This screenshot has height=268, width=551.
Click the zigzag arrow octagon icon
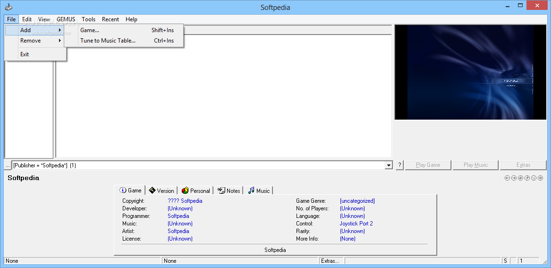coord(527,178)
